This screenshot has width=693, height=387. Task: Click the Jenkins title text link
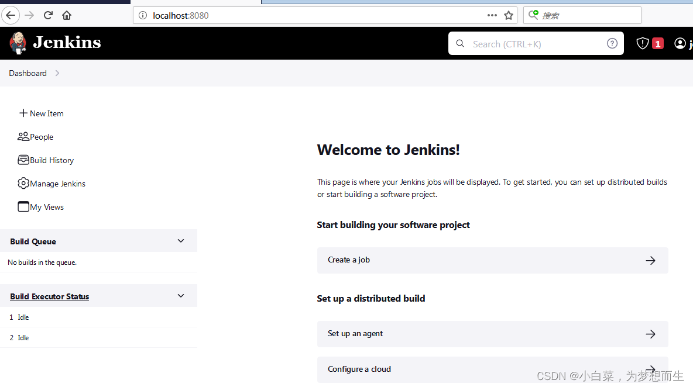tap(67, 42)
